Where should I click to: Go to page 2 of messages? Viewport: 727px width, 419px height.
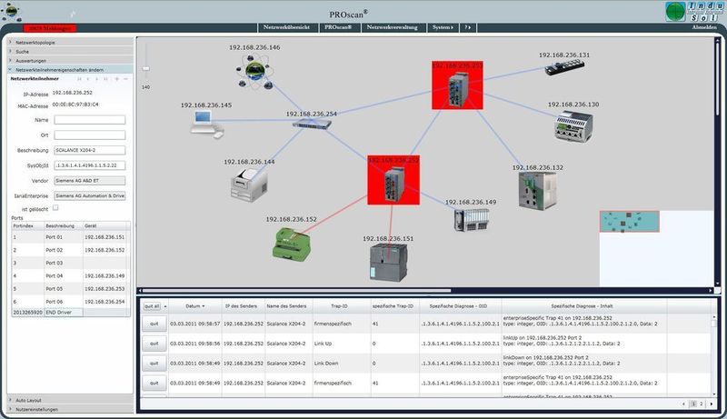[701, 404]
